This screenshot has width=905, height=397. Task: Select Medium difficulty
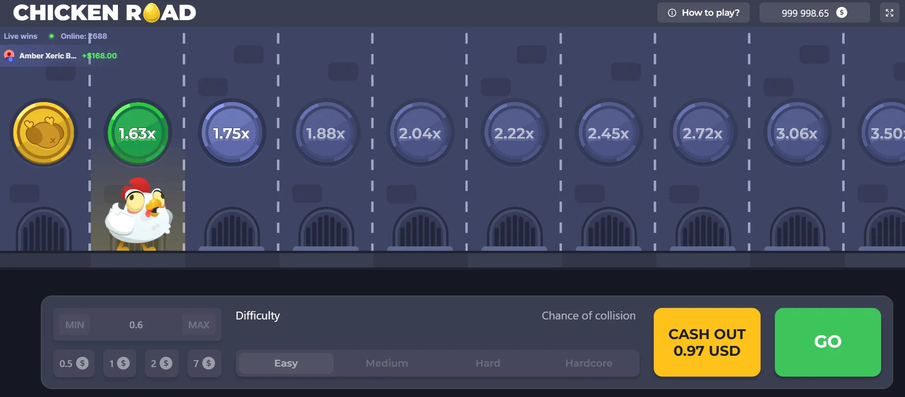[x=387, y=363]
